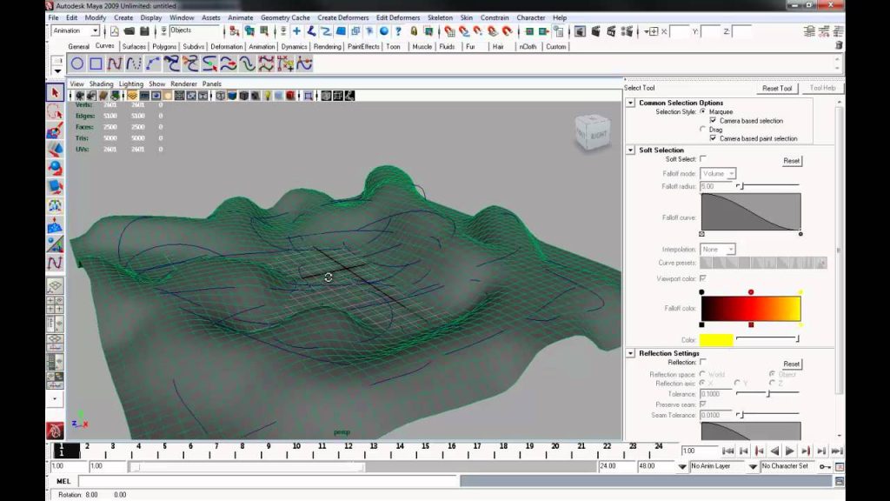
Task: Collapse the Reflection Settings section
Action: point(631,353)
